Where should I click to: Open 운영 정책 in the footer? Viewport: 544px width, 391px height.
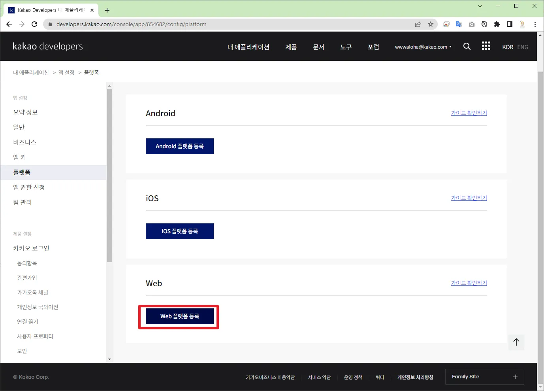point(353,377)
